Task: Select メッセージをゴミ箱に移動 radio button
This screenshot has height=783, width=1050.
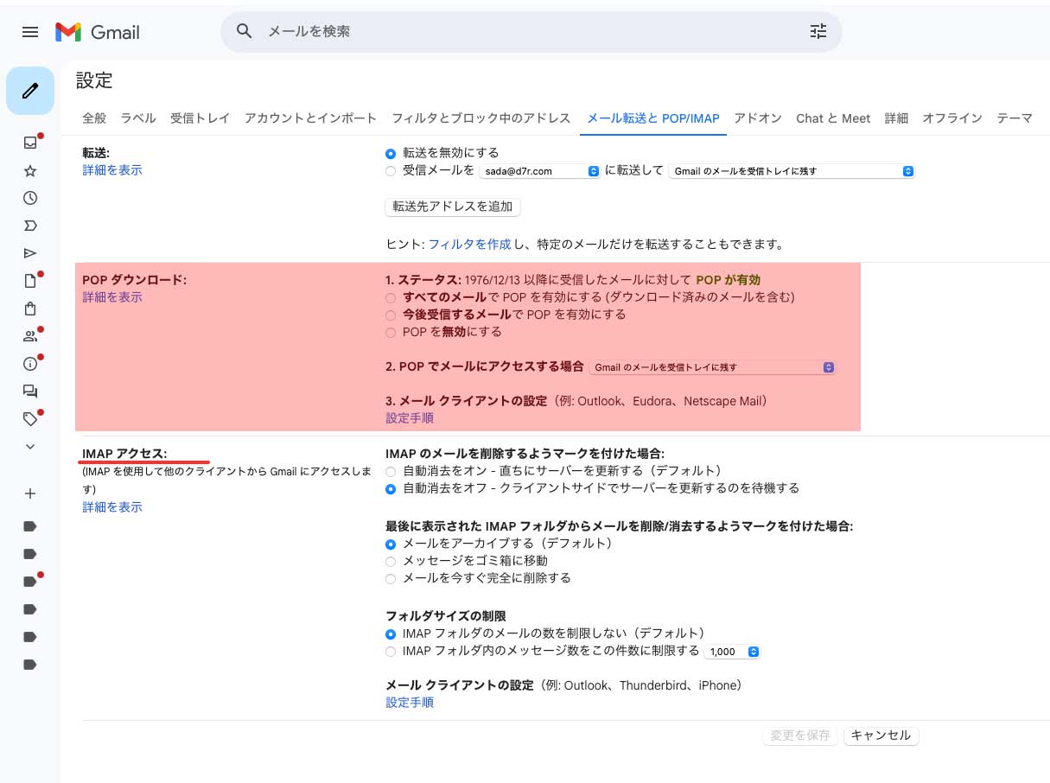Action: point(391,562)
